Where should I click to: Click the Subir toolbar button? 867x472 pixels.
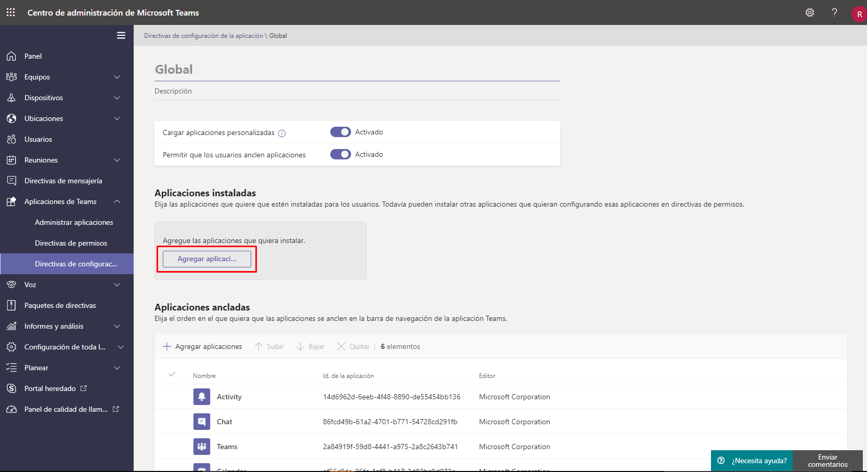click(269, 346)
